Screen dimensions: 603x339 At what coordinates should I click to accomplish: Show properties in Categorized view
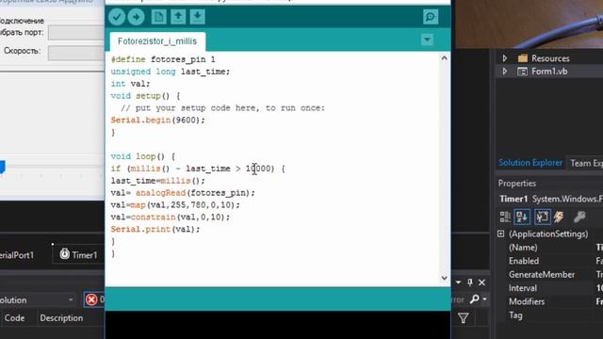tap(505, 218)
